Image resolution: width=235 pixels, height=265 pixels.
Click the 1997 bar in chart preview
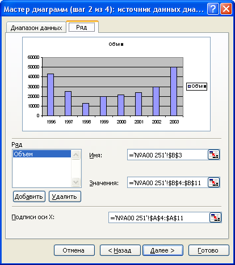[68, 104]
